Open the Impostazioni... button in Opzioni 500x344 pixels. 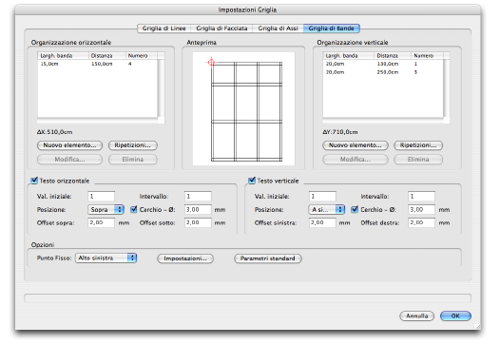[x=185, y=258]
